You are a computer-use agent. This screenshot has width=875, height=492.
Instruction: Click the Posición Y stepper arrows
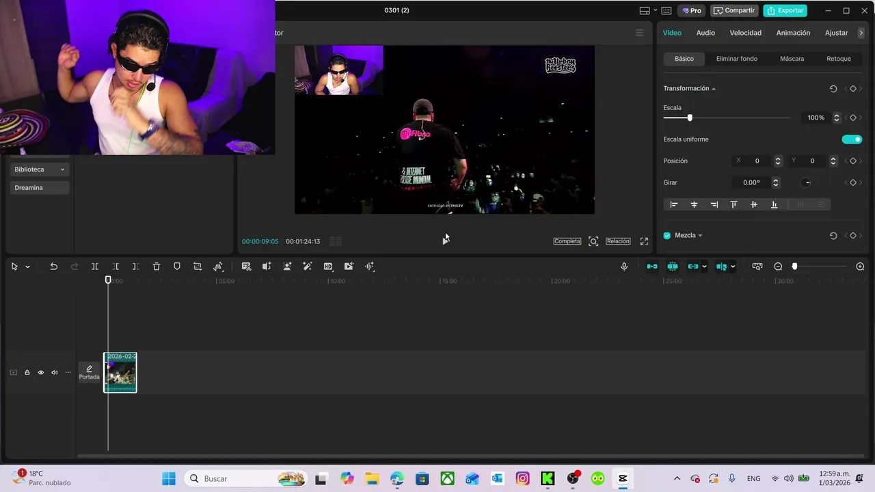tap(833, 161)
